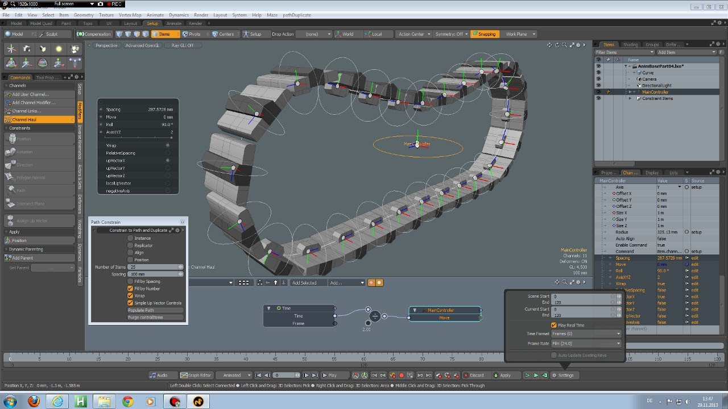
Task: Enable the Instance checkbox
Action: click(130, 238)
